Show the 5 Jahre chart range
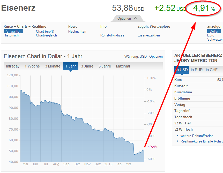 point(105,66)
